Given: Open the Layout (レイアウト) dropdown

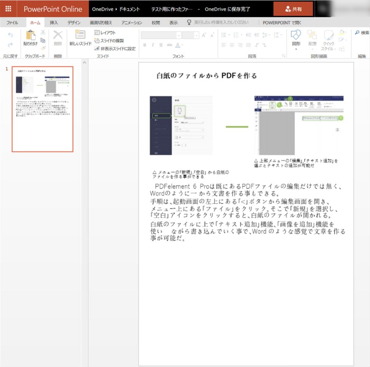Looking at the screenshot, I should click(x=105, y=33).
